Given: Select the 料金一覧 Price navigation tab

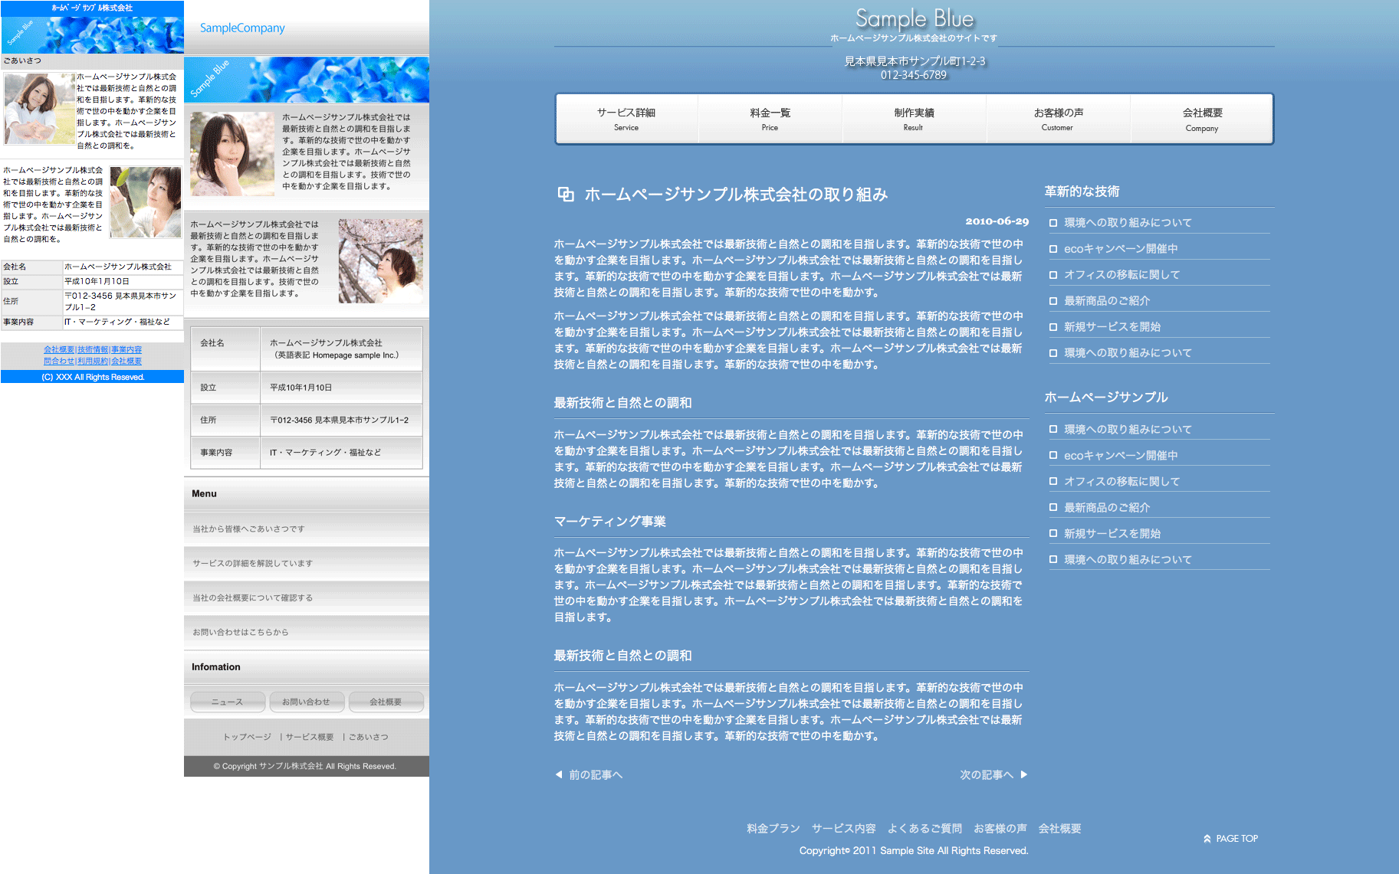Looking at the screenshot, I should tap(770, 119).
